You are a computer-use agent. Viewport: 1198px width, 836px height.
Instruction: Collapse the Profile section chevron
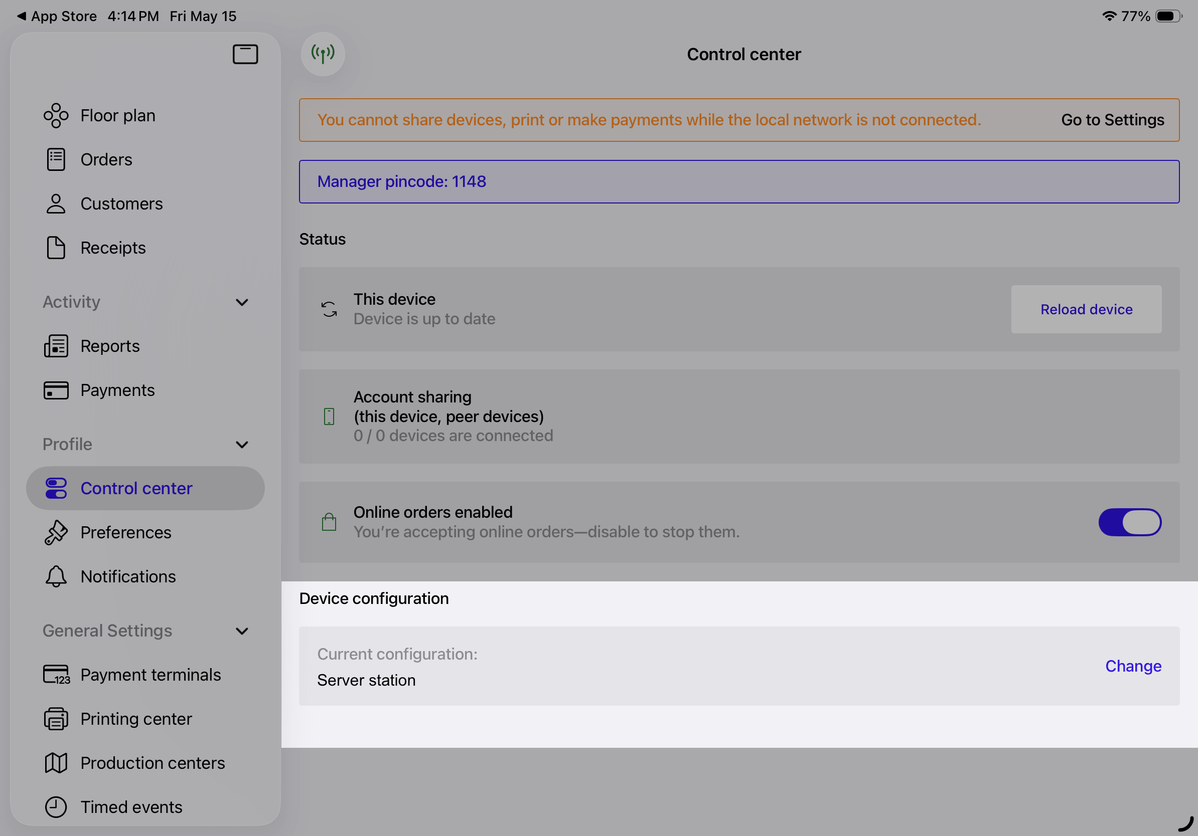pyautogui.click(x=242, y=445)
